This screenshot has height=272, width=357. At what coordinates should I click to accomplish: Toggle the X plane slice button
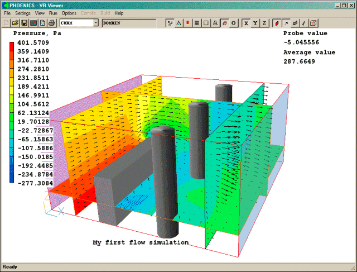pos(245,23)
